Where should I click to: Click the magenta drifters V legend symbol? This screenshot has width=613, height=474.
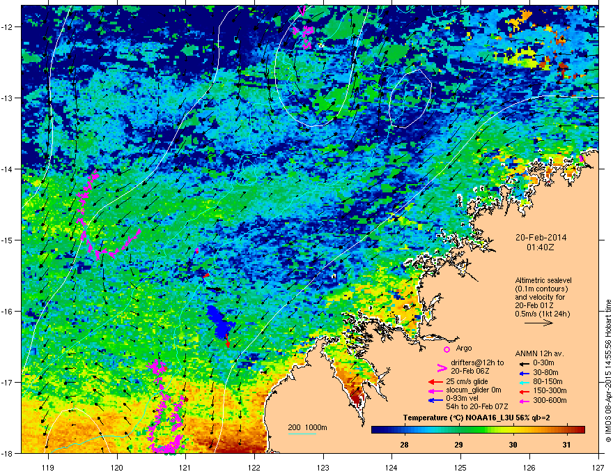(x=442, y=368)
